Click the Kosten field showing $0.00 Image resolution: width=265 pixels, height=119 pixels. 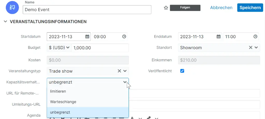click(x=88, y=60)
